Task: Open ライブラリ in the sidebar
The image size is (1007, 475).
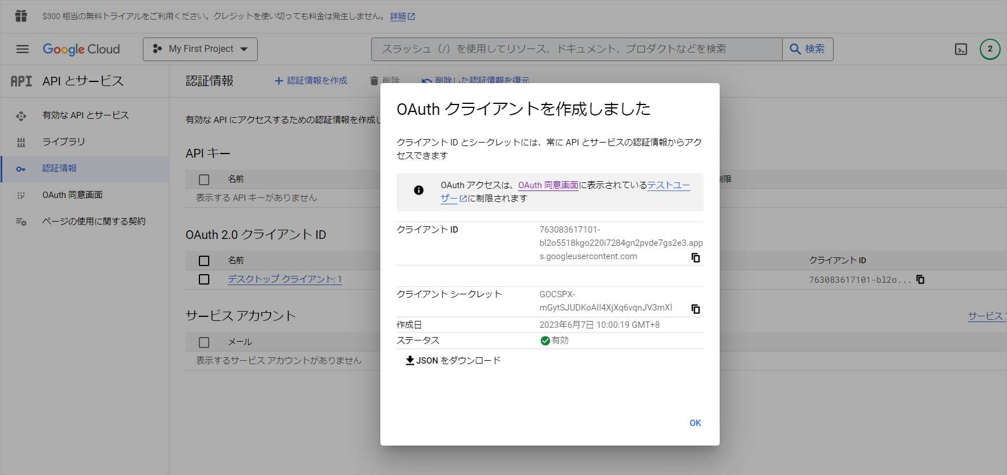Action: [x=64, y=141]
